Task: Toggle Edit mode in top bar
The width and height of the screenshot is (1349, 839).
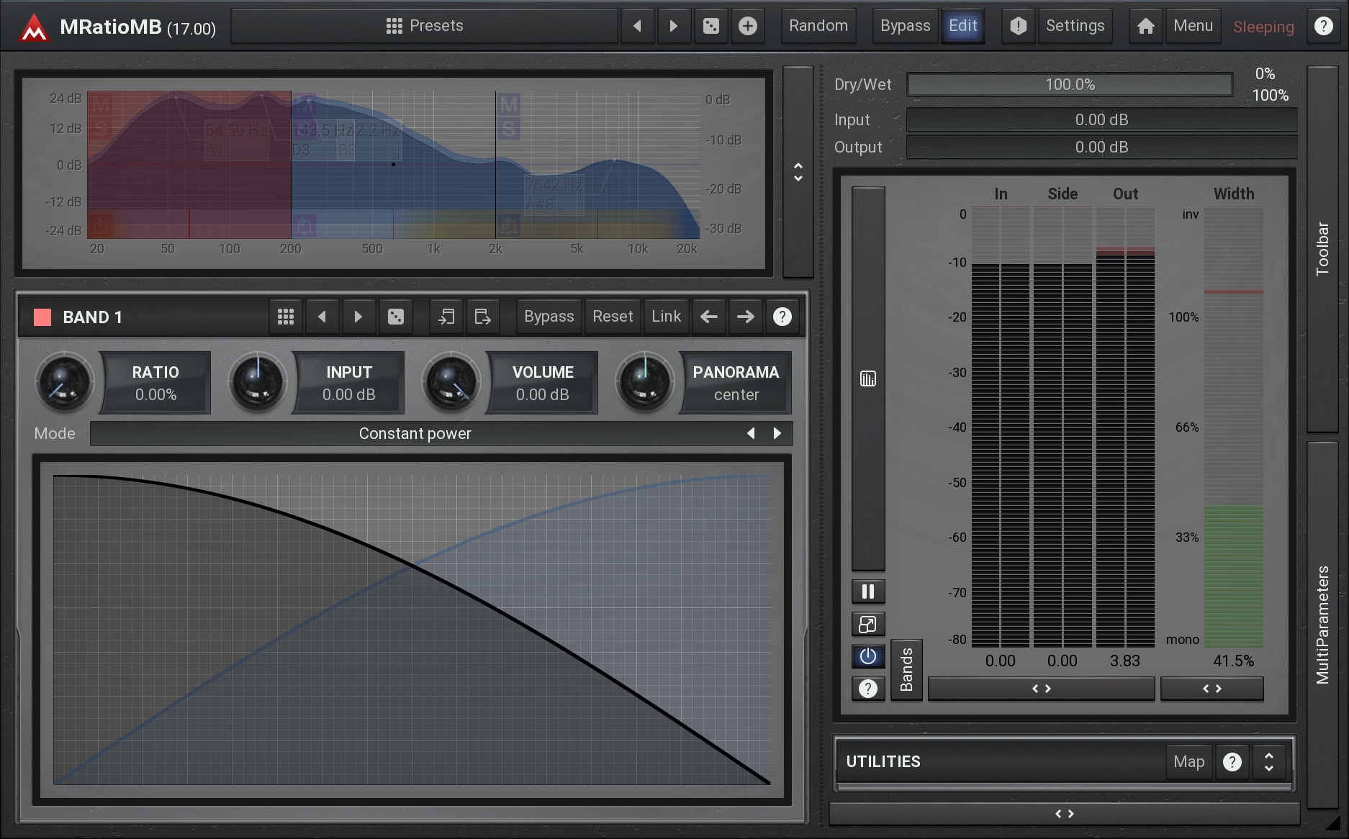Action: coord(962,27)
